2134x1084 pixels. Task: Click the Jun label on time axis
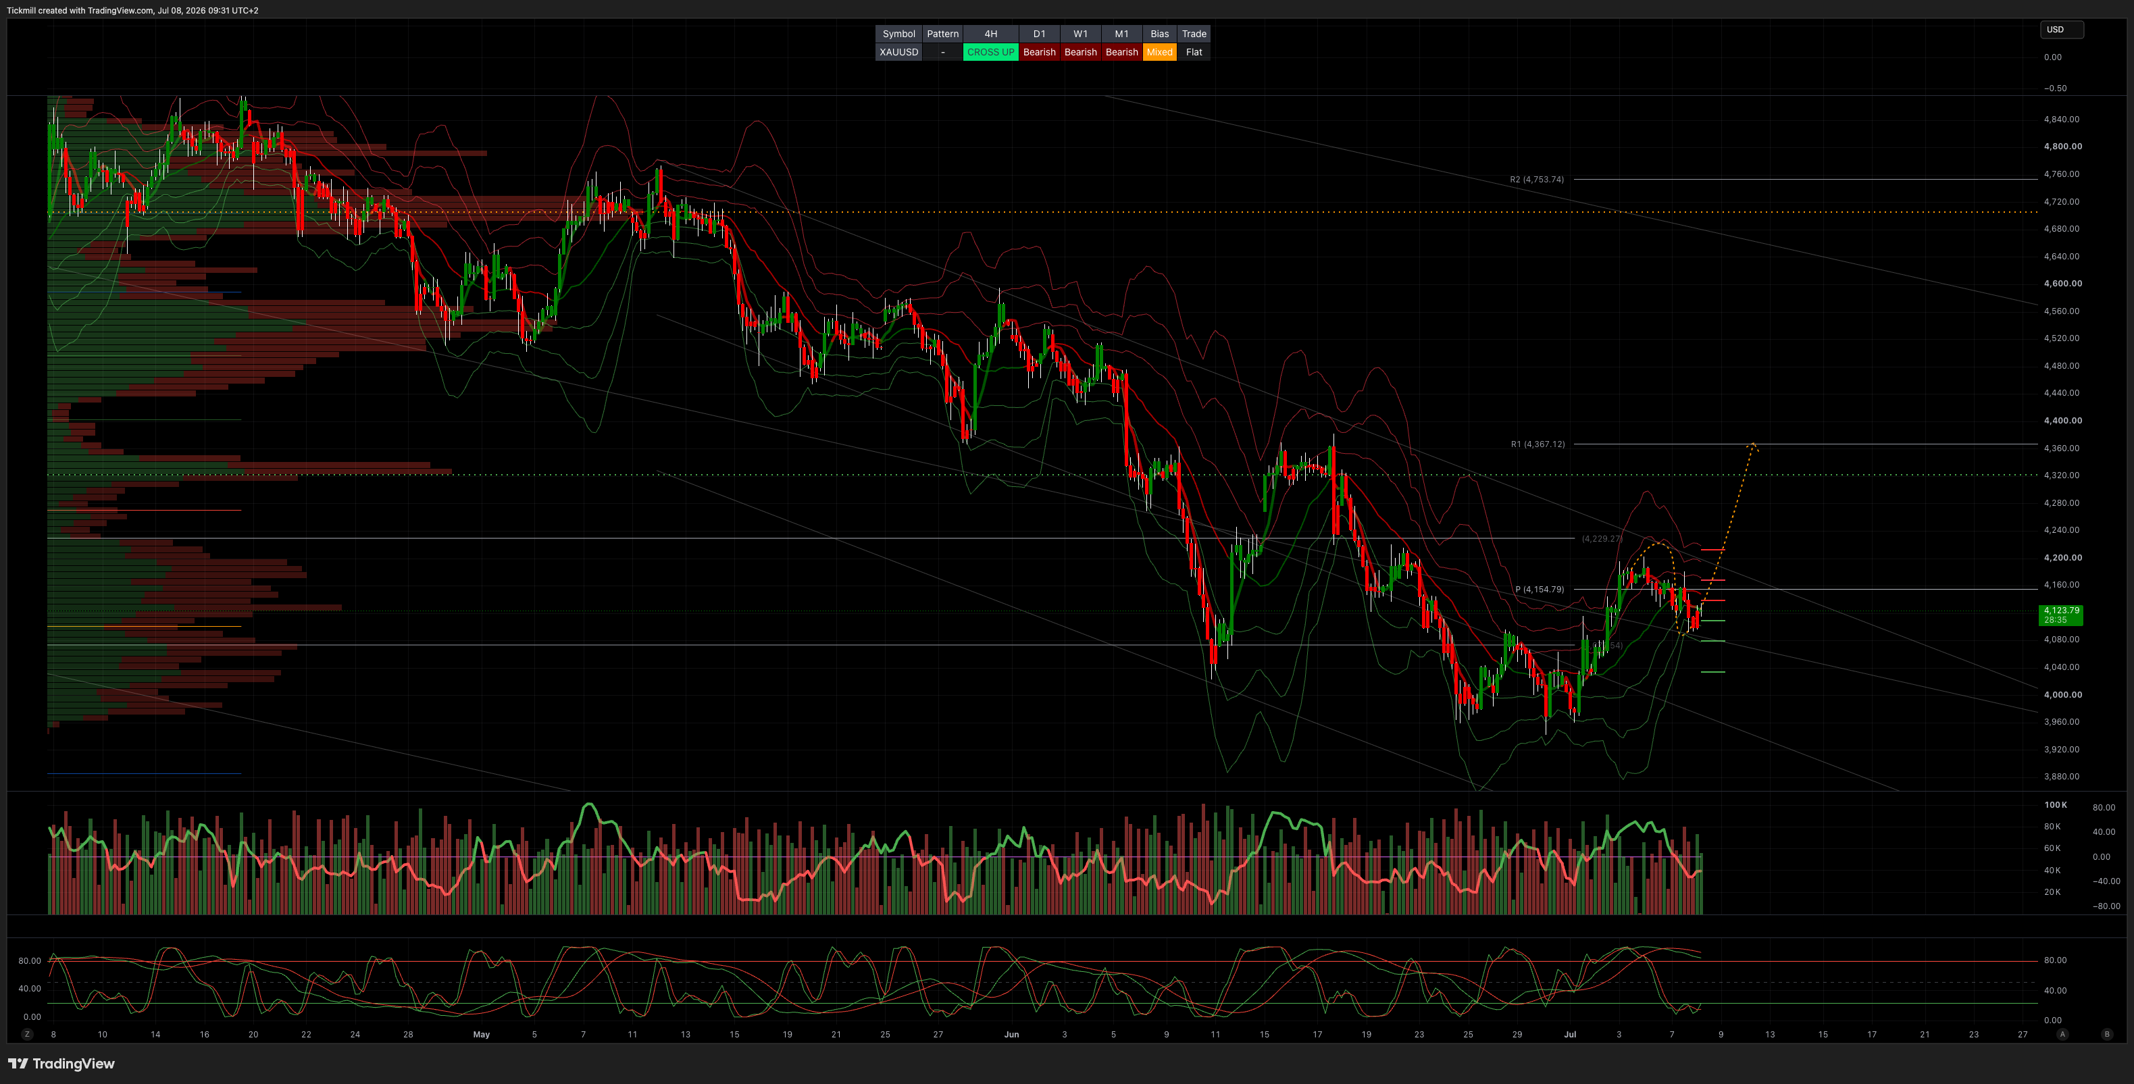[x=1011, y=1034]
